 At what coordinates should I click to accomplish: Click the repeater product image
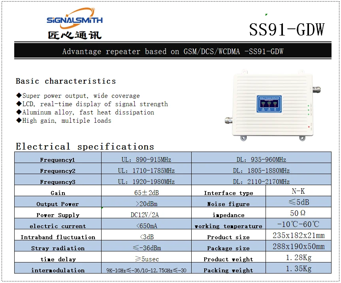(273, 105)
